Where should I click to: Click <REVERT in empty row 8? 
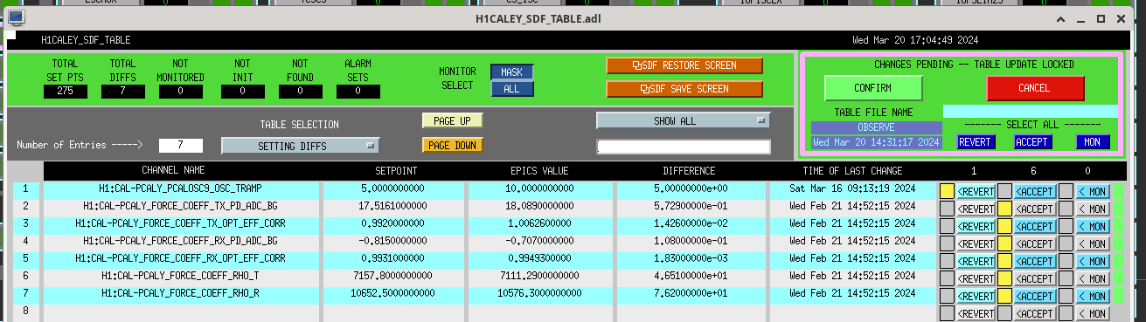click(976, 312)
